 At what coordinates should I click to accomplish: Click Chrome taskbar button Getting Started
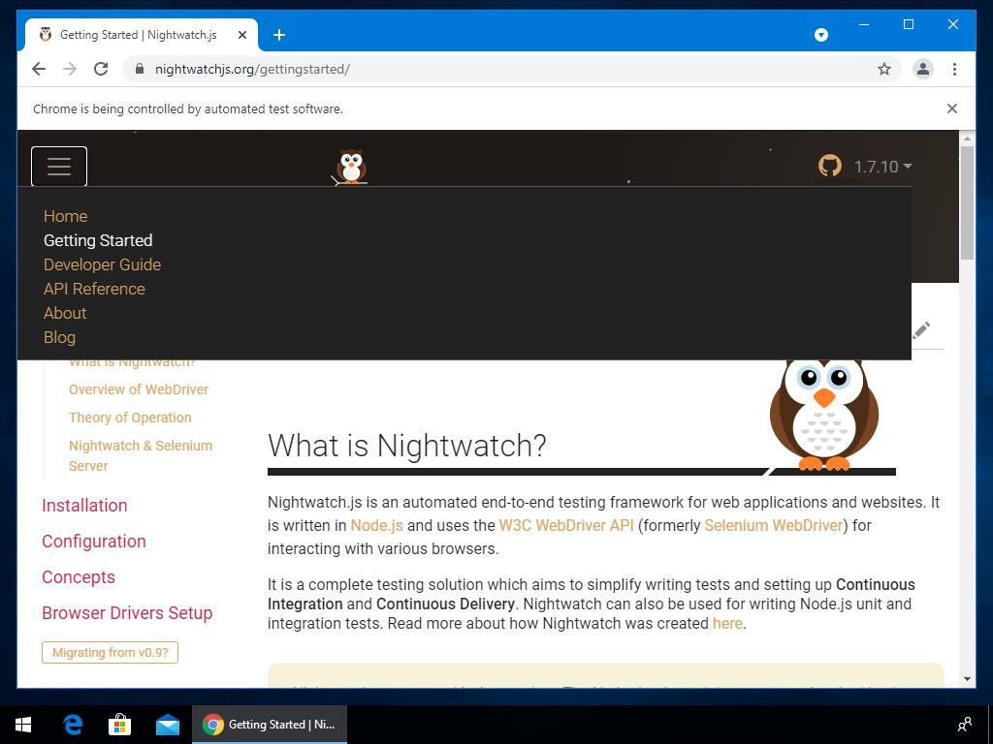[270, 725]
